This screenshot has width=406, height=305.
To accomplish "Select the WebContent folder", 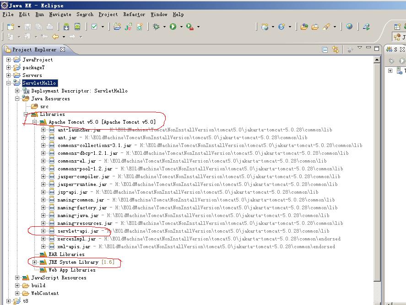I will tap(45, 293).
